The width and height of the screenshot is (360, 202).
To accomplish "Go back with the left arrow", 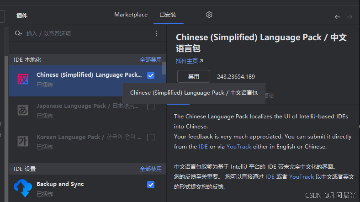I will pyautogui.click(x=337, y=17).
